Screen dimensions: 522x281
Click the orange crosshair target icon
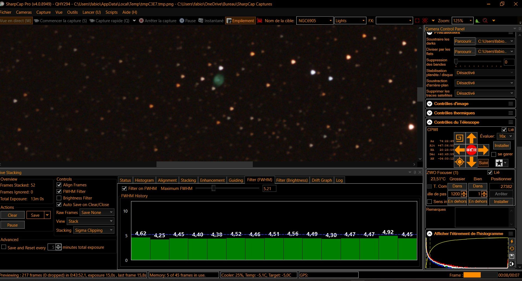460,162
